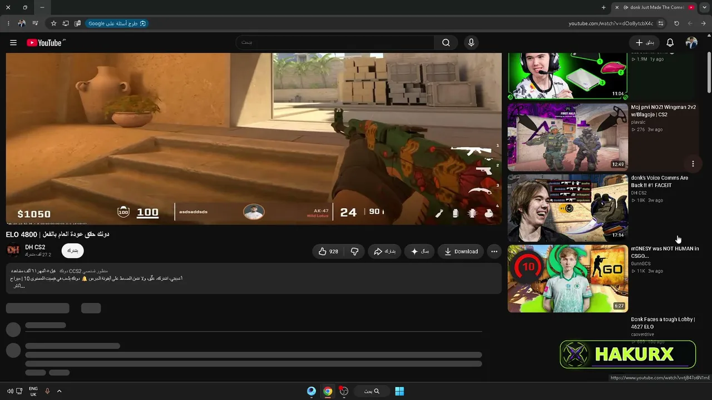Screen dimensions: 712x400
Task: Open site information icon beside the URL
Action: (661, 23)
